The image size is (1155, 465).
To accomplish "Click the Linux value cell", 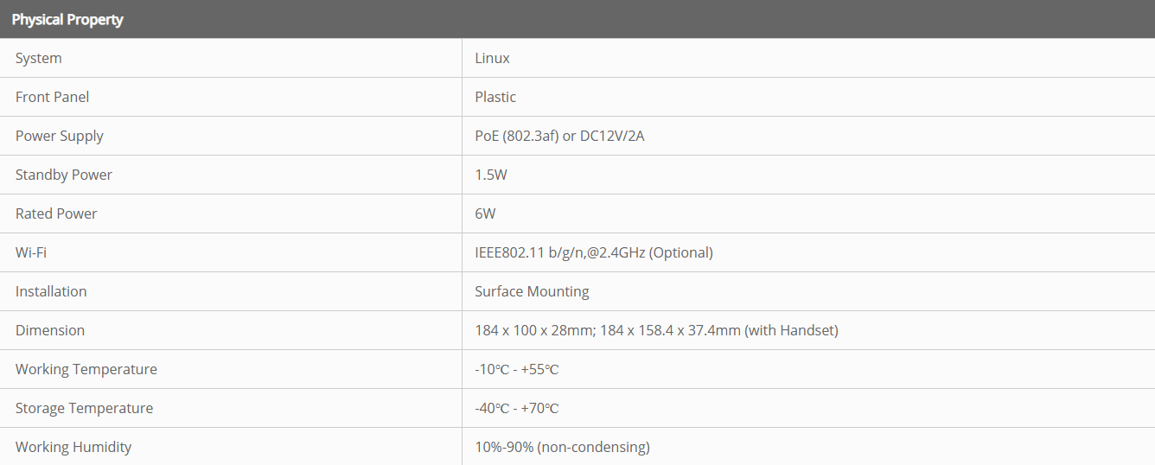I will tap(492, 58).
